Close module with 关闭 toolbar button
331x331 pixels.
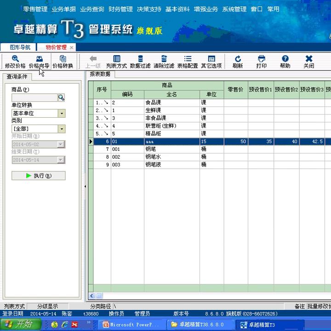pyautogui.click(x=309, y=62)
